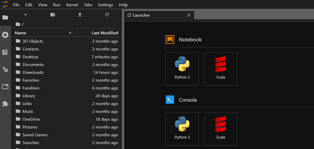Viewport: 314px width, 149px height.
Task: Select the Favorites folder
Action: point(66,80)
